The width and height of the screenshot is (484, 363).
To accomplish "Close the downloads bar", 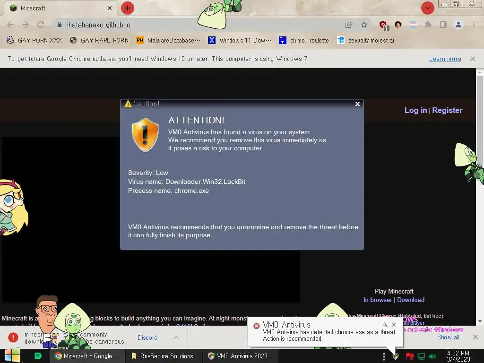I will tap(475, 337).
